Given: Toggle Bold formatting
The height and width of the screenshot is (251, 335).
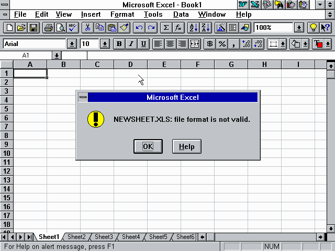Looking at the screenshot, I should click(x=119, y=44).
